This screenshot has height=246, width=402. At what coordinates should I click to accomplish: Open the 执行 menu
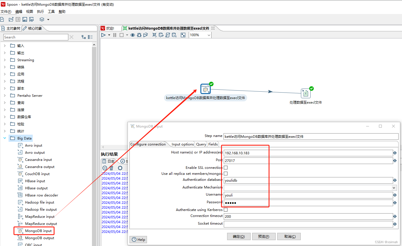pyautogui.click(x=40, y=12)
